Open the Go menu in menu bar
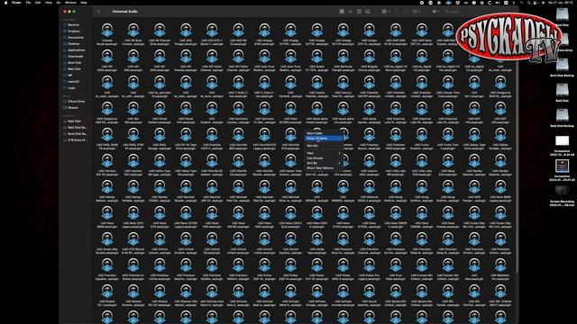 coord(59,3)
